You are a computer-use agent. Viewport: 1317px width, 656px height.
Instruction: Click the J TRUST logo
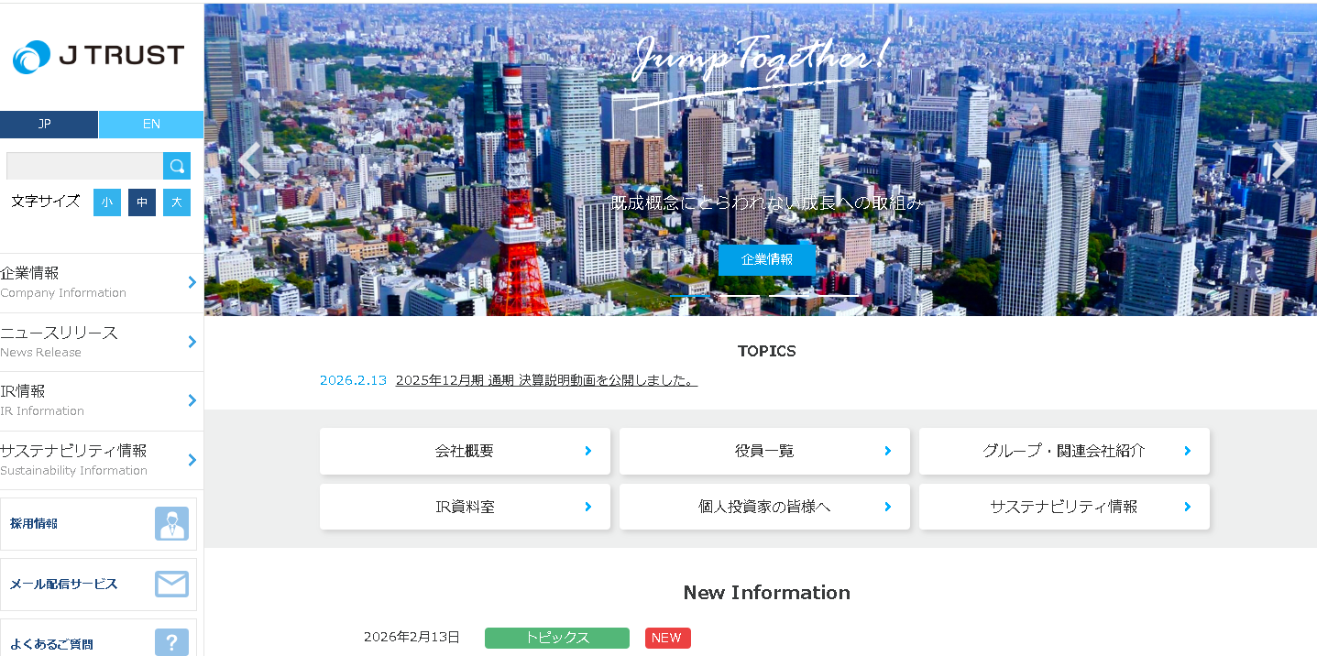coord(99,56)
